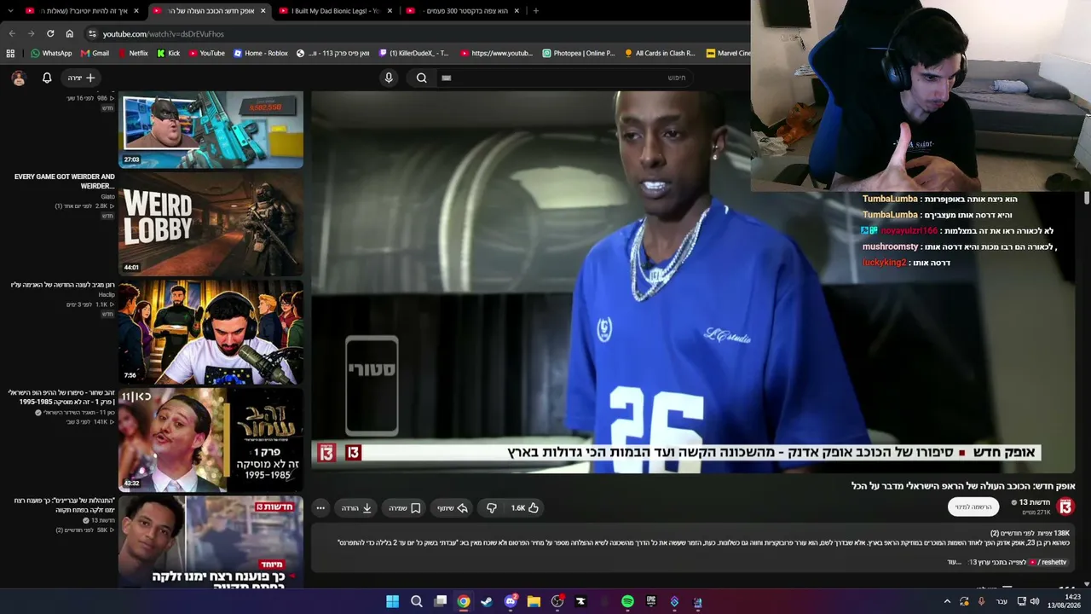Open a new browser tab
Screen dimensions: 1091x614
point(536,11)
